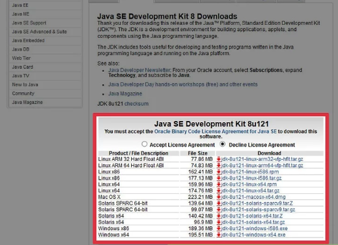Click red download arrow for windows-i586.exe

point(219,228)
